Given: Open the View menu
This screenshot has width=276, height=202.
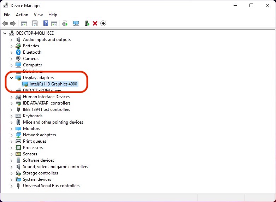Looking at the screenshot, I should [x=38, y=15].
